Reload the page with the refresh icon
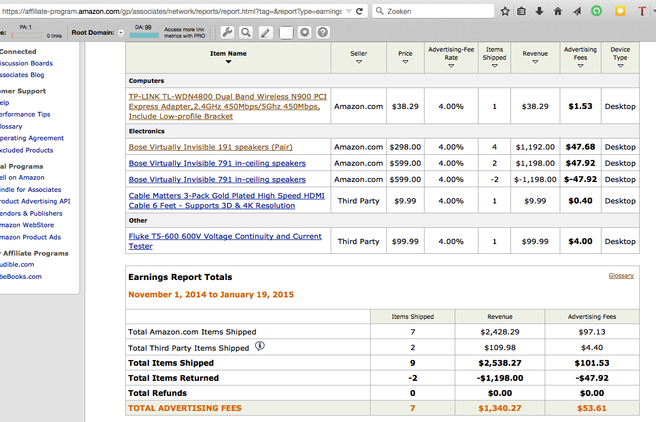656x422 pixels. click(359, 11)
